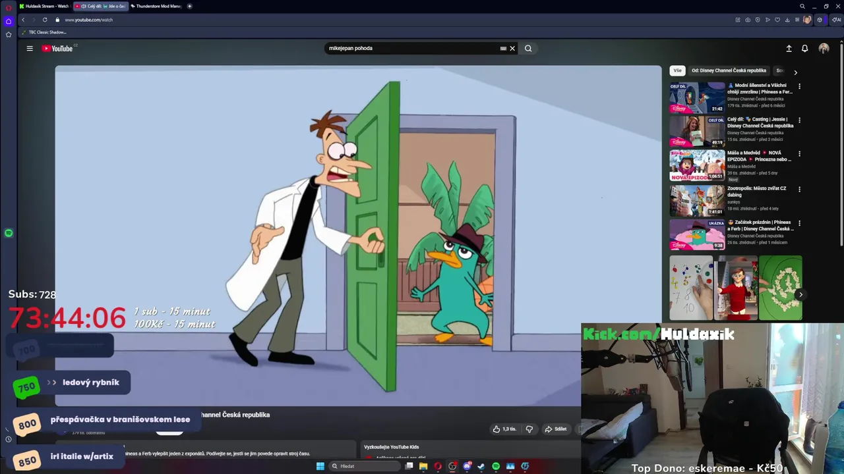Open the YouTube account avatar menu
The height and width of the screenshot is (474, 844).
click(x=824, y=48)
